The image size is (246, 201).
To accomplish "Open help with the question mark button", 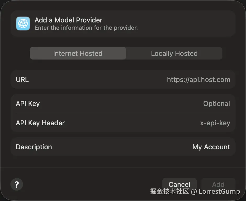I will [17, 184].
